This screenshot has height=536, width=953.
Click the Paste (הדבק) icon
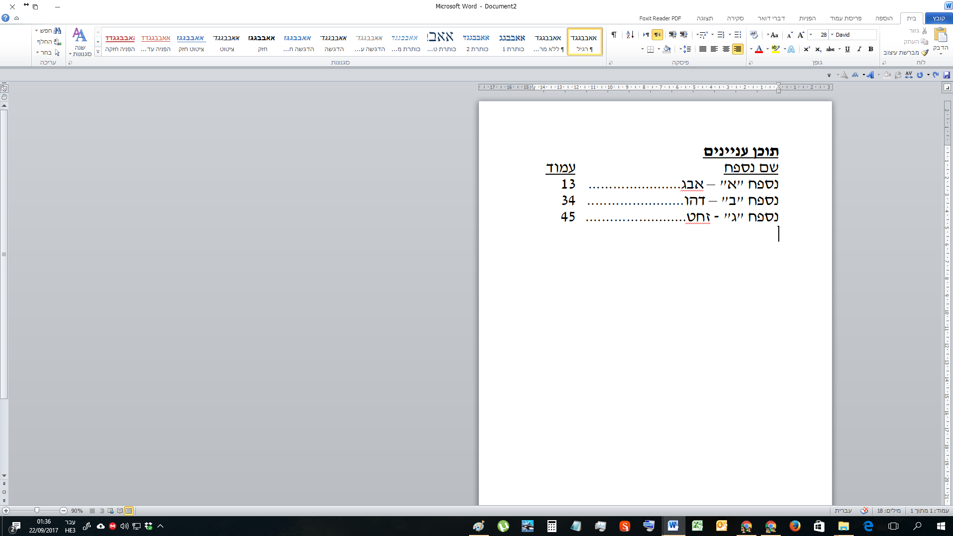pyautogui.click(x=940, y=35)
